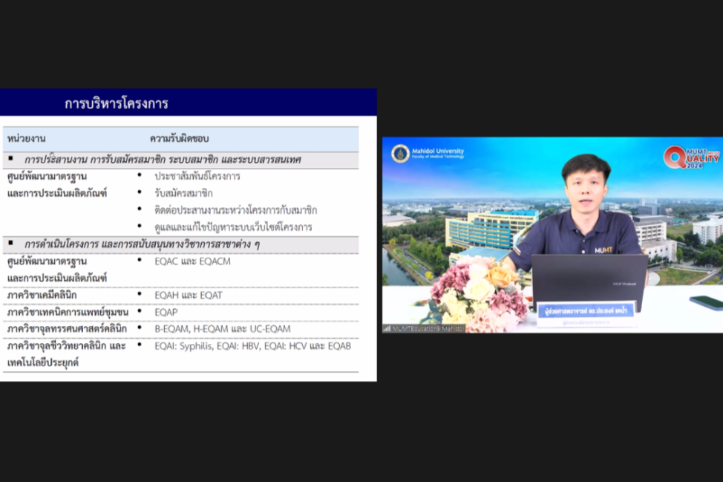Viewport: 723px width, 482px height.
Task: Click the EQAC และ EQACM bullet text
Action: (191, 261)
